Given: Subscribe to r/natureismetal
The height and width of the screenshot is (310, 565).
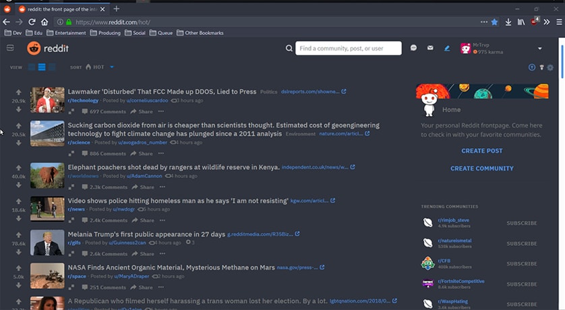Looking at the screenshot, I should pyautogui.click(x=521, y=244).
